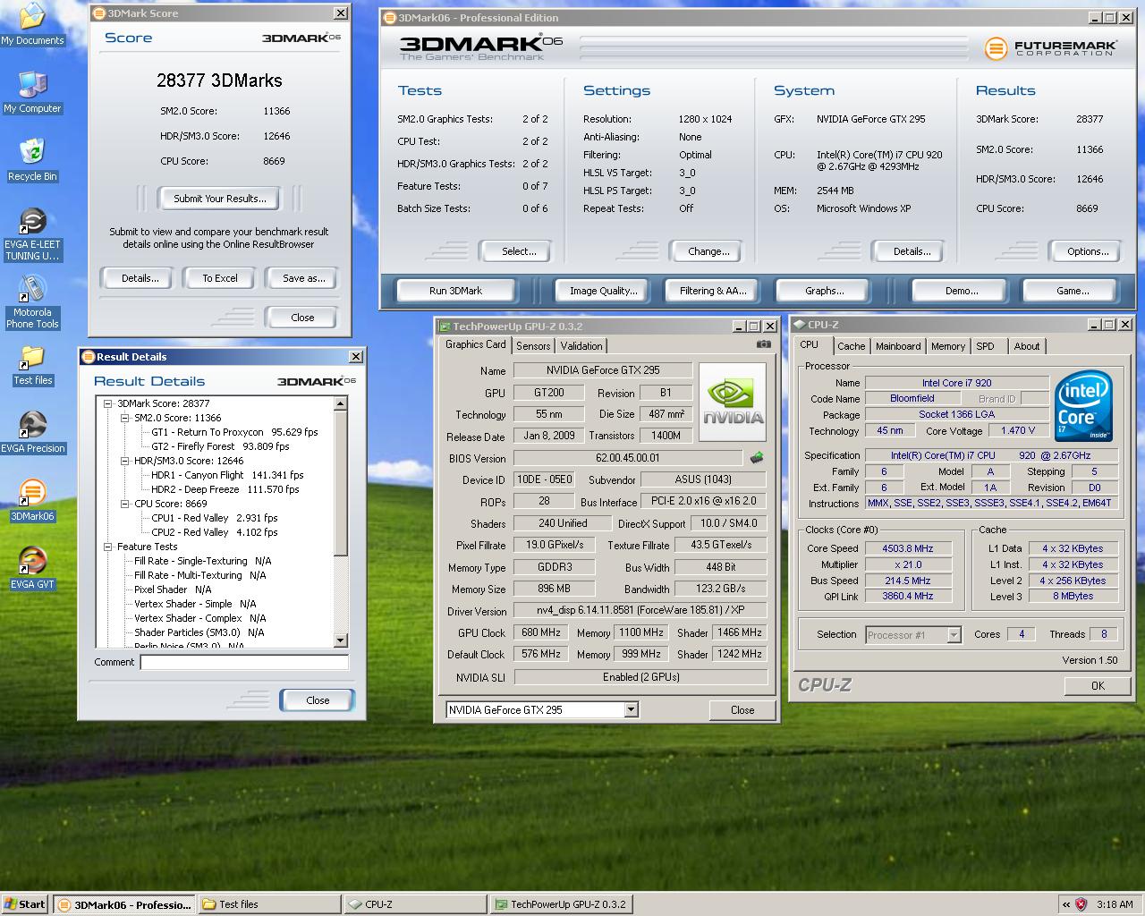Click the security shield tray icon
1145x916 pixels.
coord(1081,903)
